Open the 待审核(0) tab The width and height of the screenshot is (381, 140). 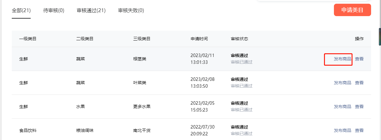54,11
